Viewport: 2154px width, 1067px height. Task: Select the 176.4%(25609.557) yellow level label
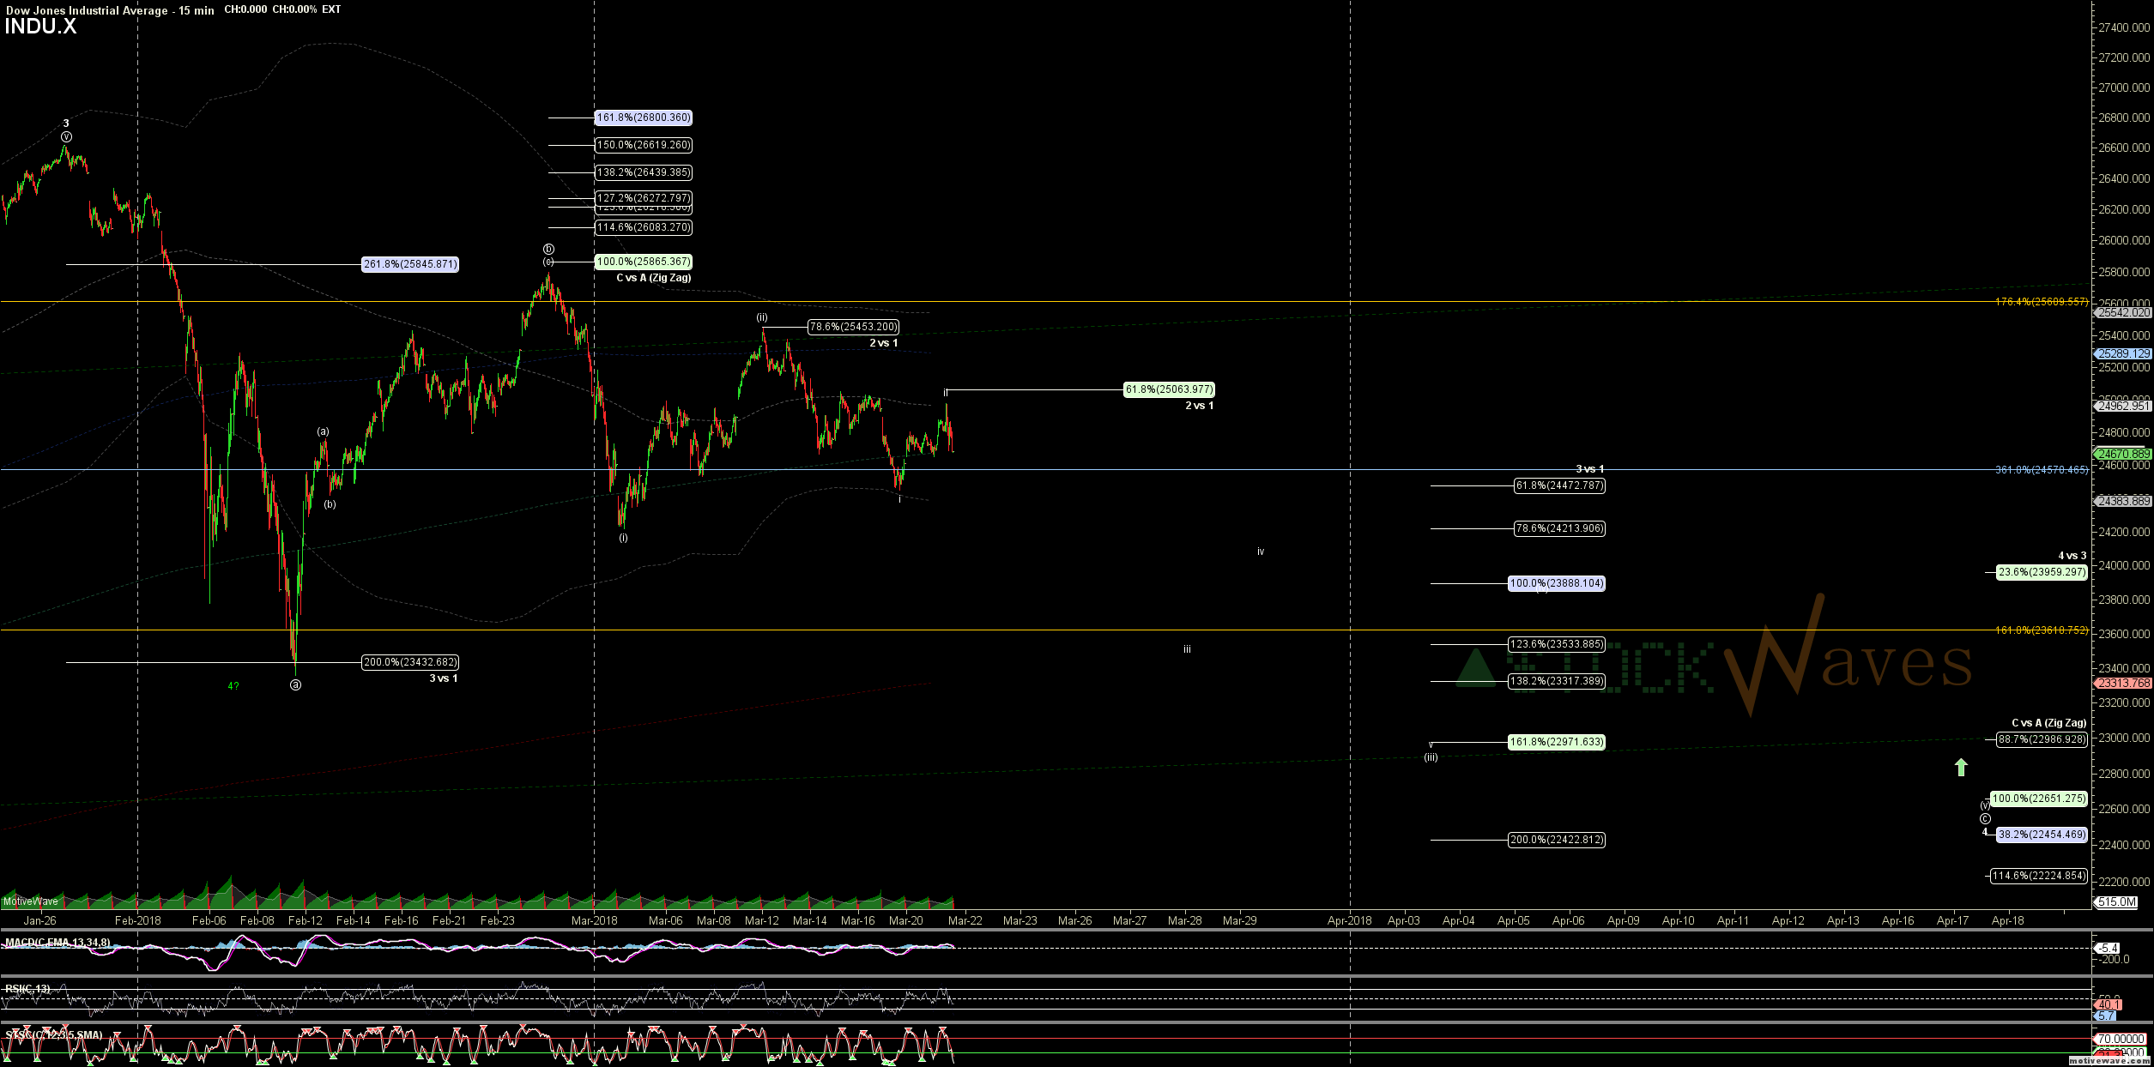point(2042,302)
